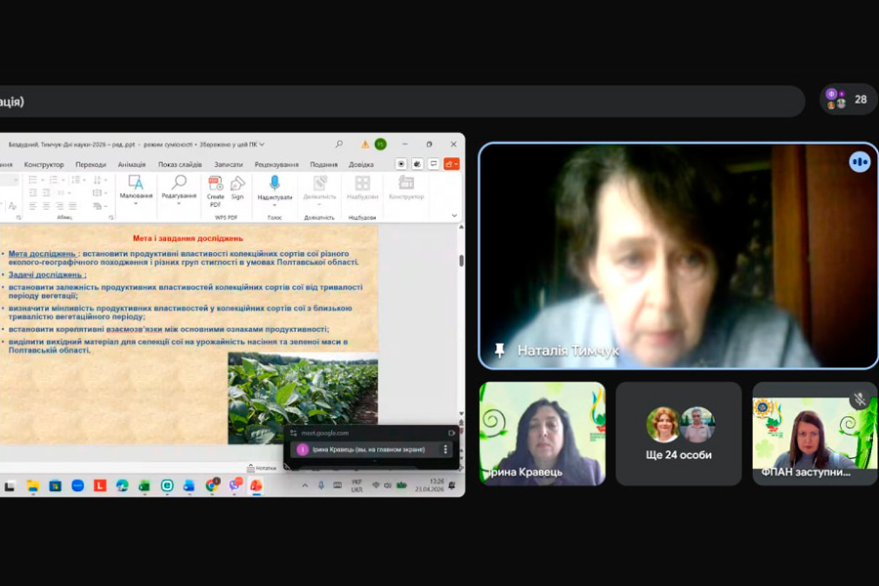This screenshot has width=879, height=586.
Task: Click the Делікатність sensitivity icon
Action: coord(319,188)
